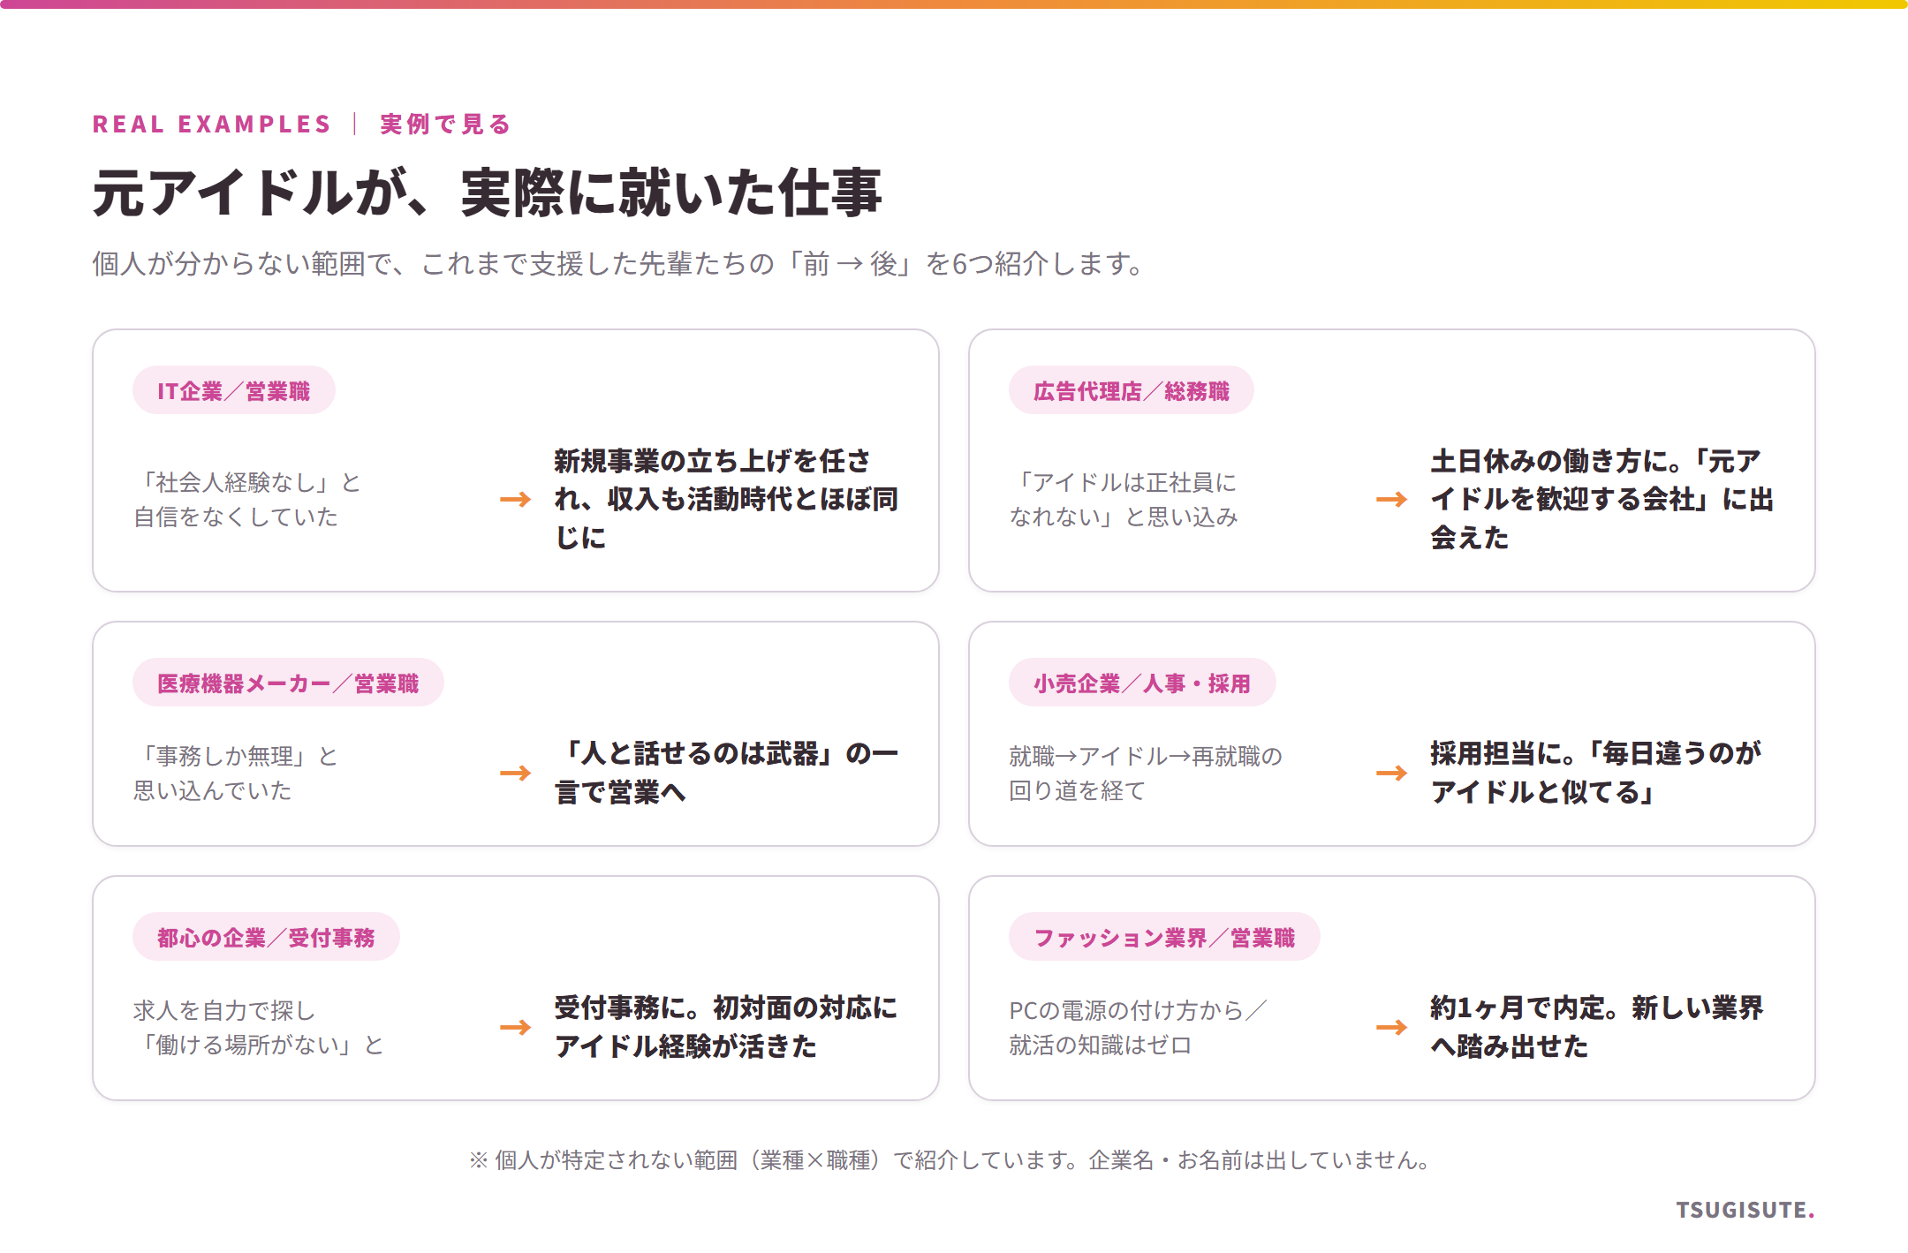Click the orange arrow in the 都心の企業 card

516,1027
